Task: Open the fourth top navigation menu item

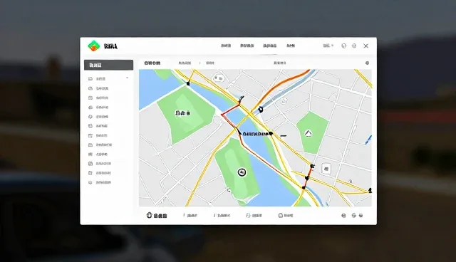Action: pyautogui.click(x=291, y=46)
